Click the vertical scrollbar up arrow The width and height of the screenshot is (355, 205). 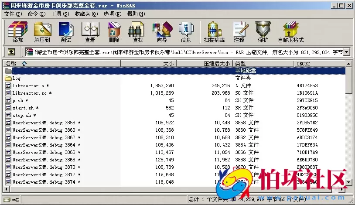click(x=348, y=64)
